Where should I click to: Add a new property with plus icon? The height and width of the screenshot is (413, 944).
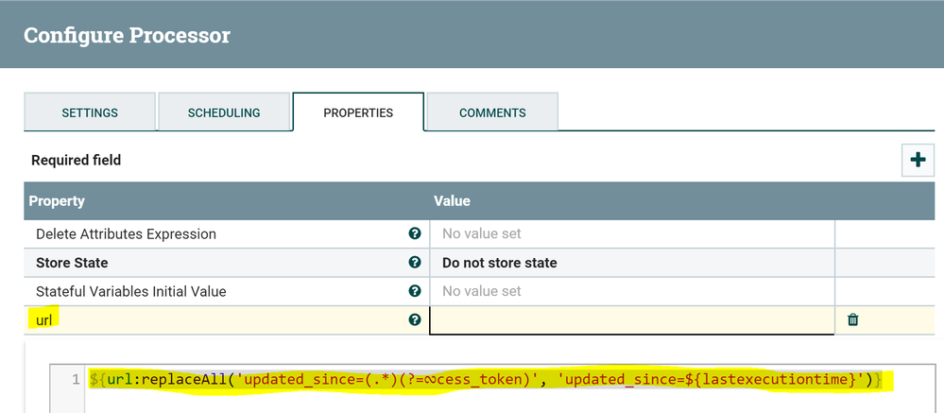pos(917,161)
